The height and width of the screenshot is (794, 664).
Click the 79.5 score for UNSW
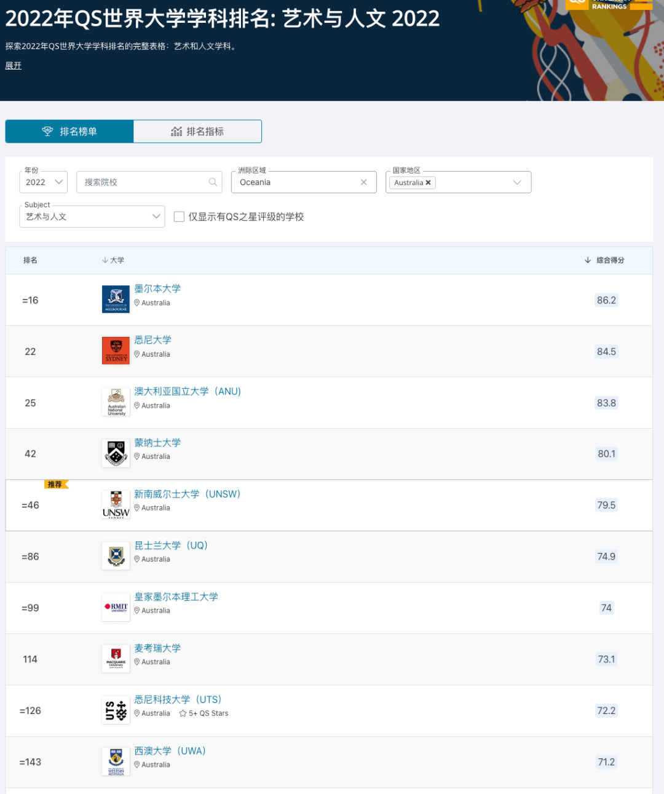[x=606, y=505]
